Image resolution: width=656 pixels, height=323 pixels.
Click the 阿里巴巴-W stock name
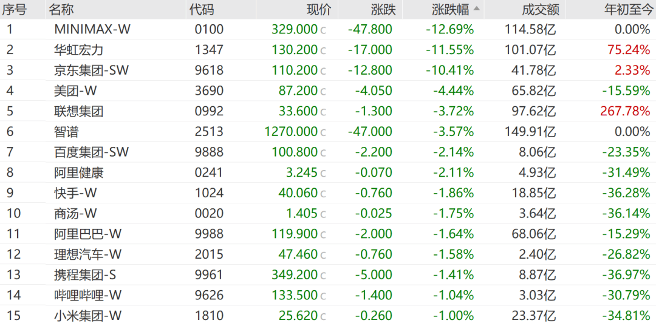point(88,234)
